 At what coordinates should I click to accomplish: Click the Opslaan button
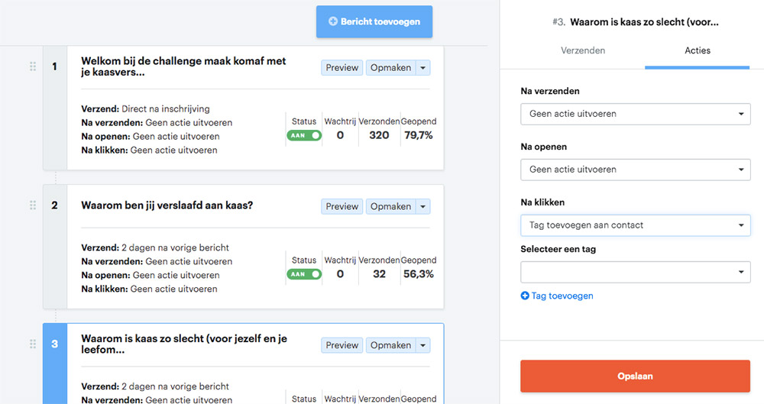click(635, 376)
